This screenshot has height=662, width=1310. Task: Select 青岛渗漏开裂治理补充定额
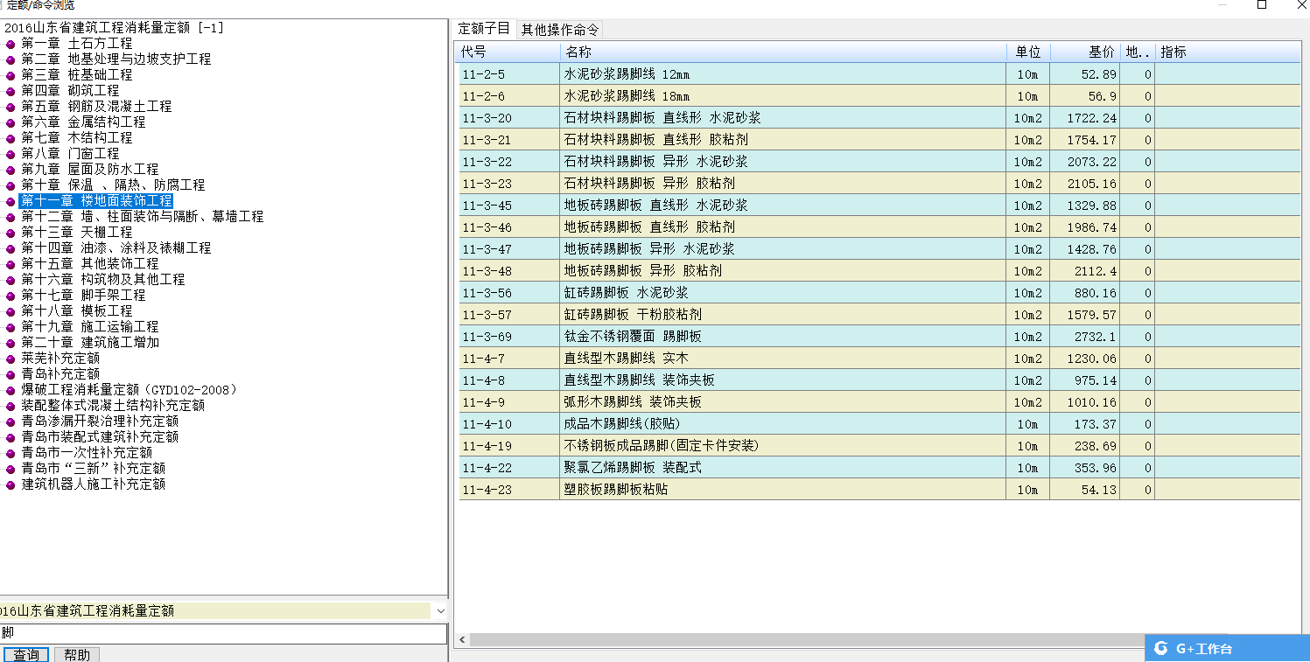tap(100, 422)
